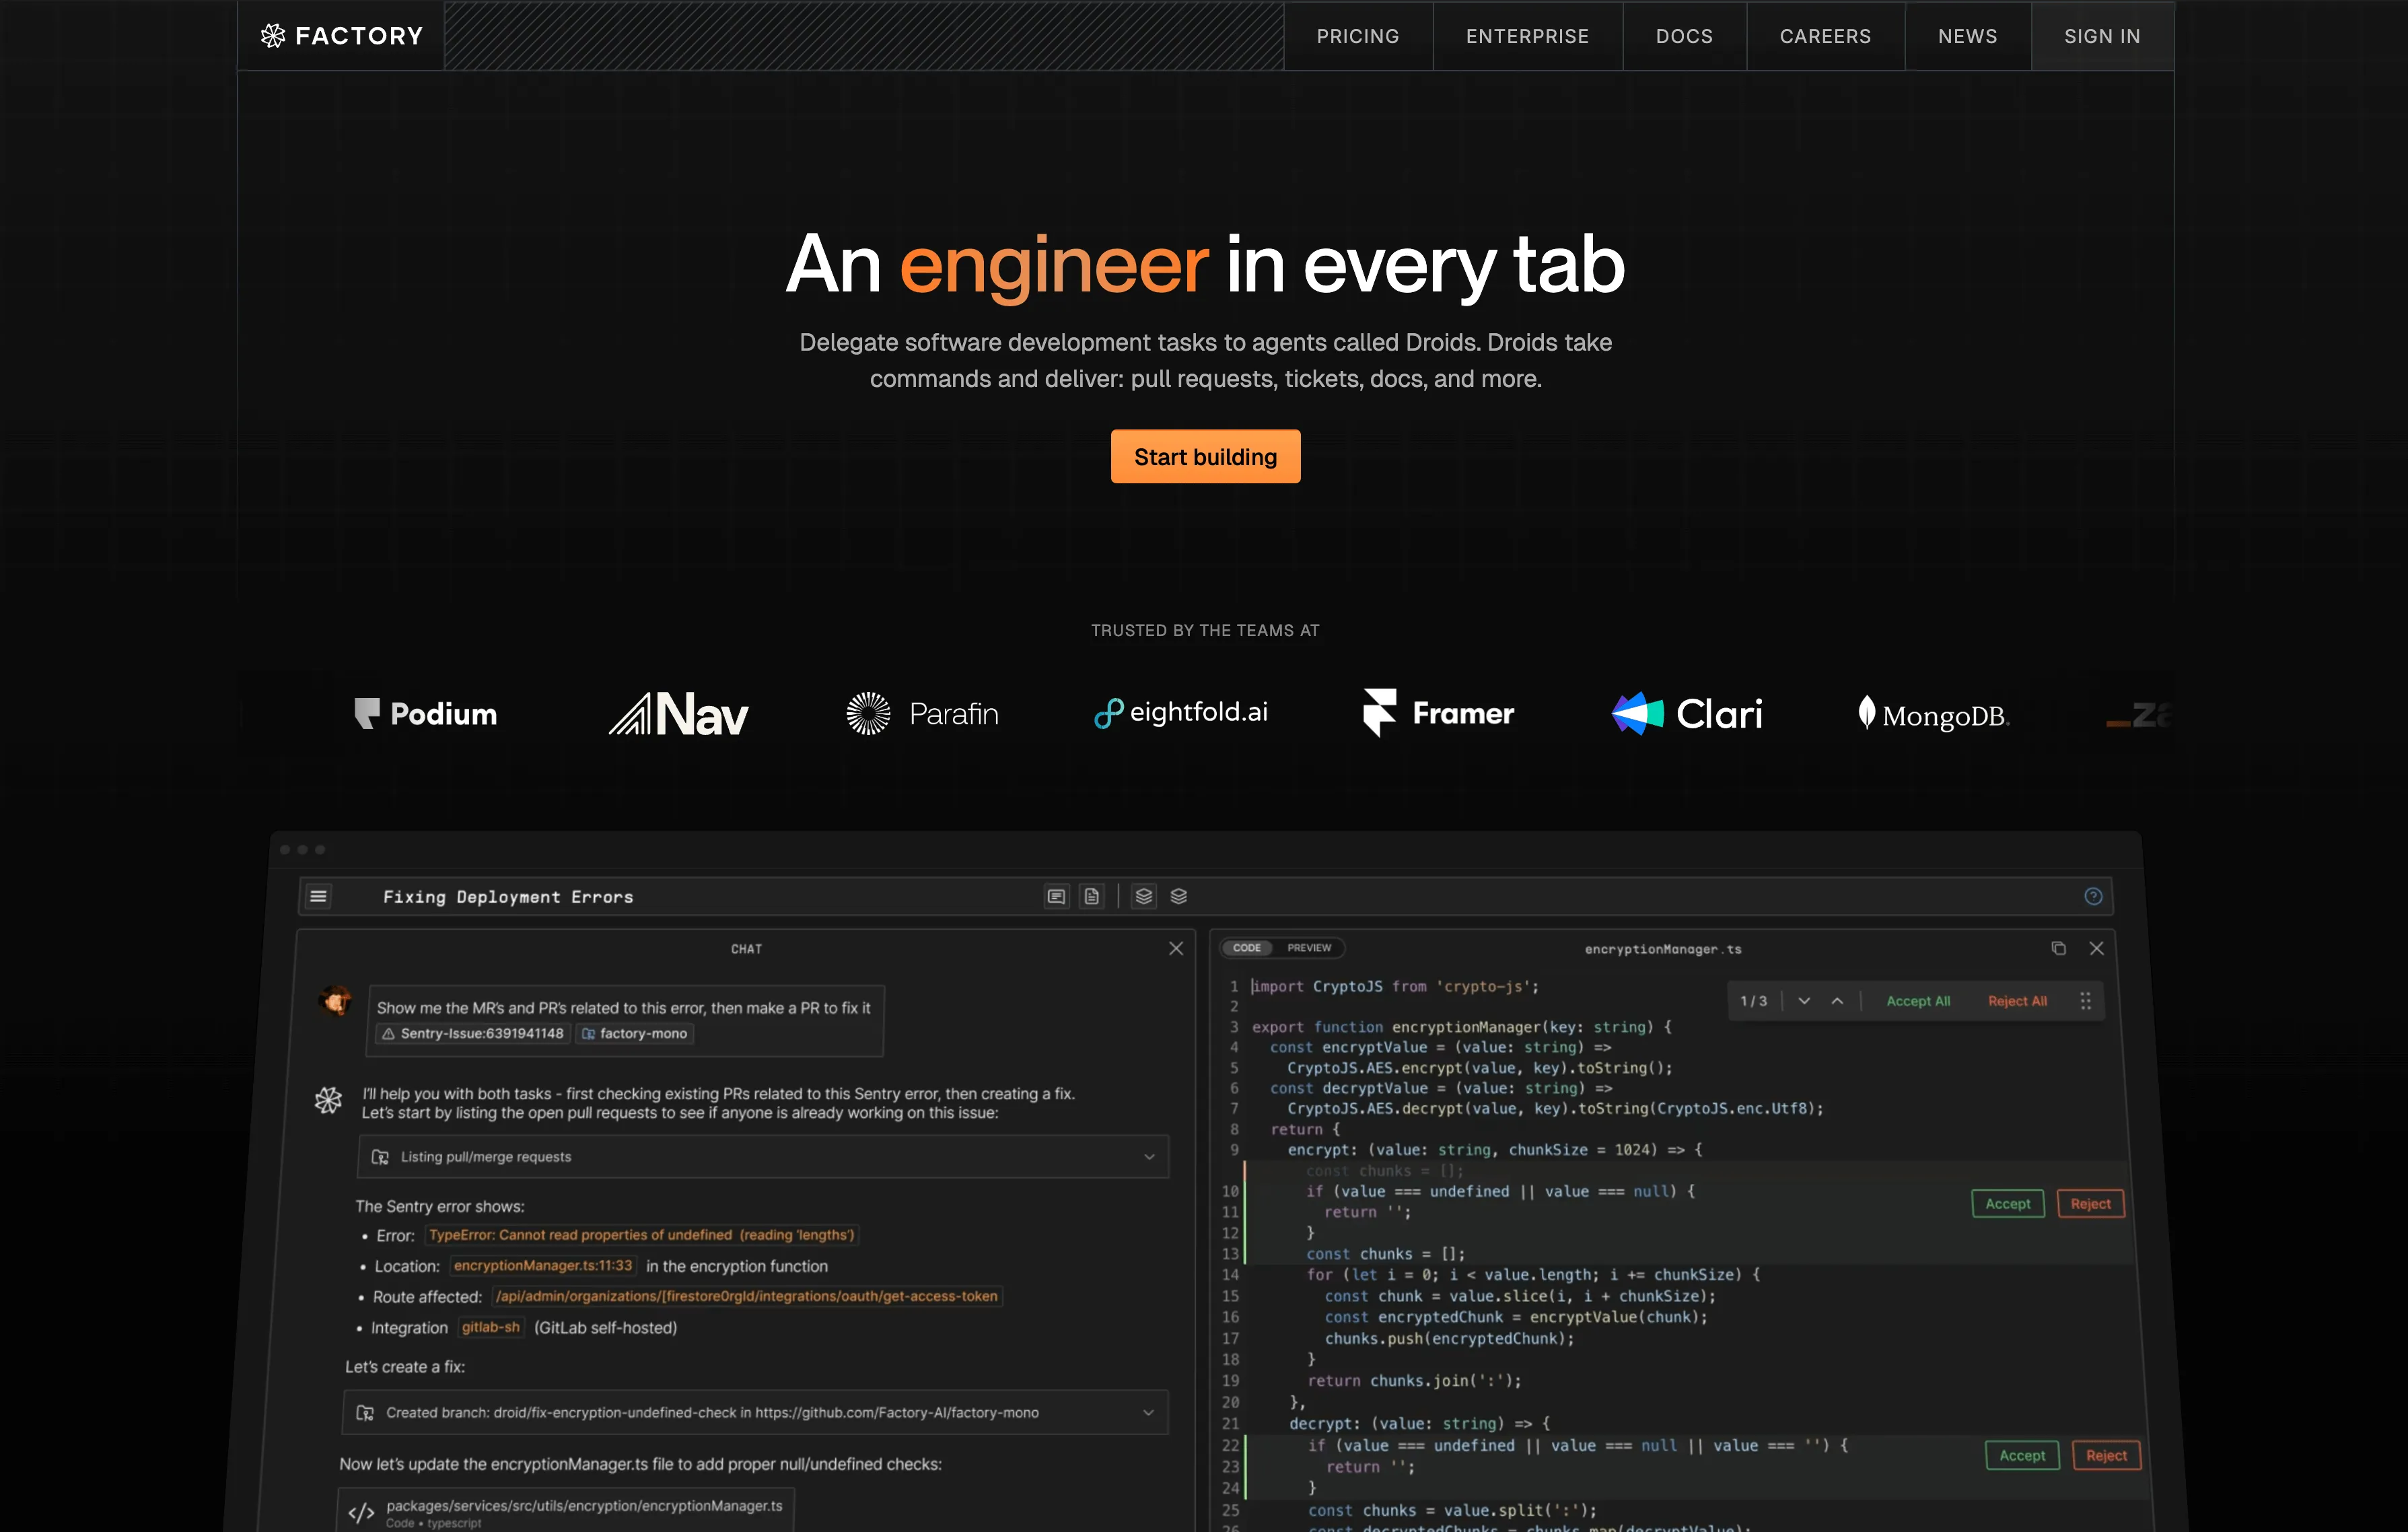
Task: Switch the code view to PREVIEW
Action: pos(1309,948)
